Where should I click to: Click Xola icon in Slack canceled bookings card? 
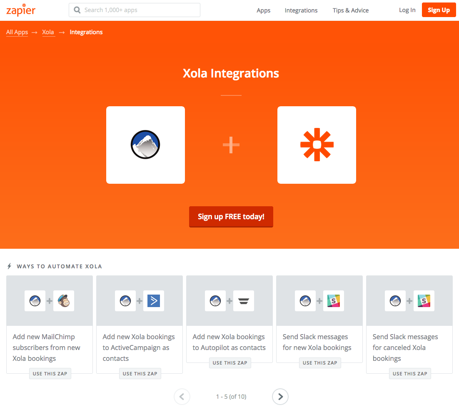[x=395, y=301]
